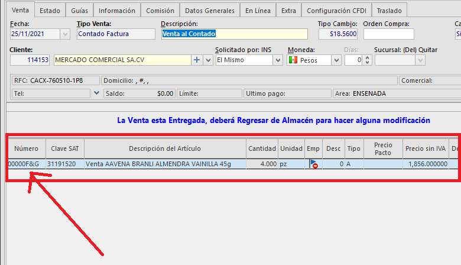Click the Domicilio field
The width and height of the screenshot is (461, 265).
tap(249, 80)
